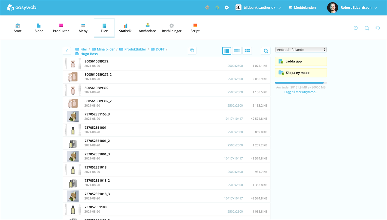
Task: Open the Produkter tab
Action: 61,28
